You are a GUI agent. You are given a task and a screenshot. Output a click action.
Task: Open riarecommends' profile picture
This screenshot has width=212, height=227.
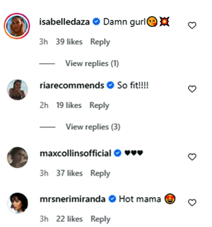[17, 90]
